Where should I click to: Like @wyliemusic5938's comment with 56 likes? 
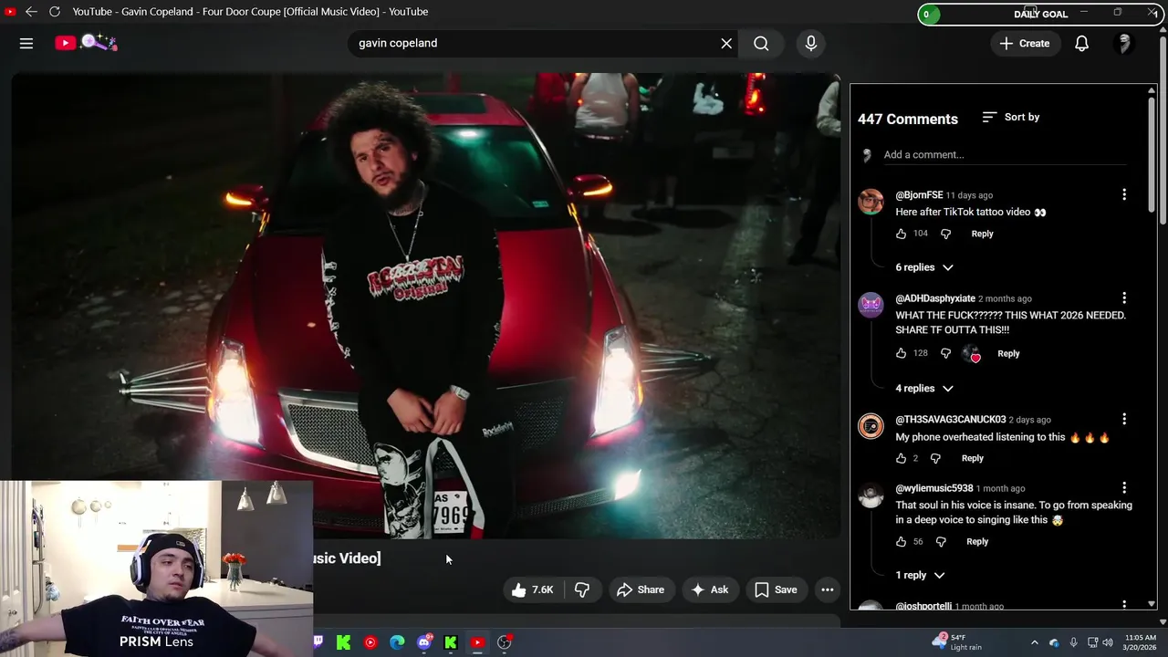901,541
